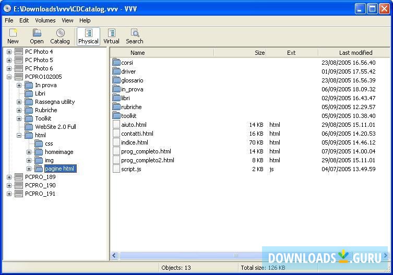Select the PC Photo 6 tree label
This screenshot has width=393, height=275.
39,68
